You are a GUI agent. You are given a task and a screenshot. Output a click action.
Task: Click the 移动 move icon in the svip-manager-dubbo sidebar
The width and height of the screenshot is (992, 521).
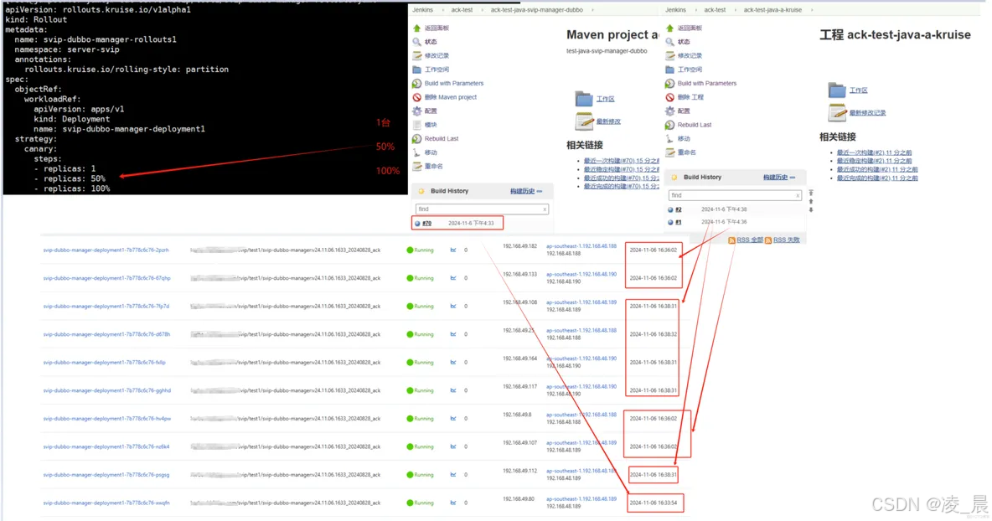point(417,152)
